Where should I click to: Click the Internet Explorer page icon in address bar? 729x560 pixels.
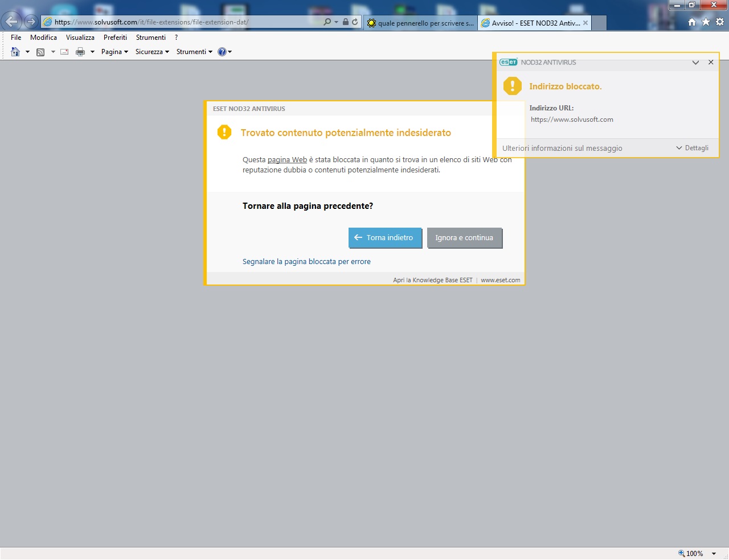[48, 22]
